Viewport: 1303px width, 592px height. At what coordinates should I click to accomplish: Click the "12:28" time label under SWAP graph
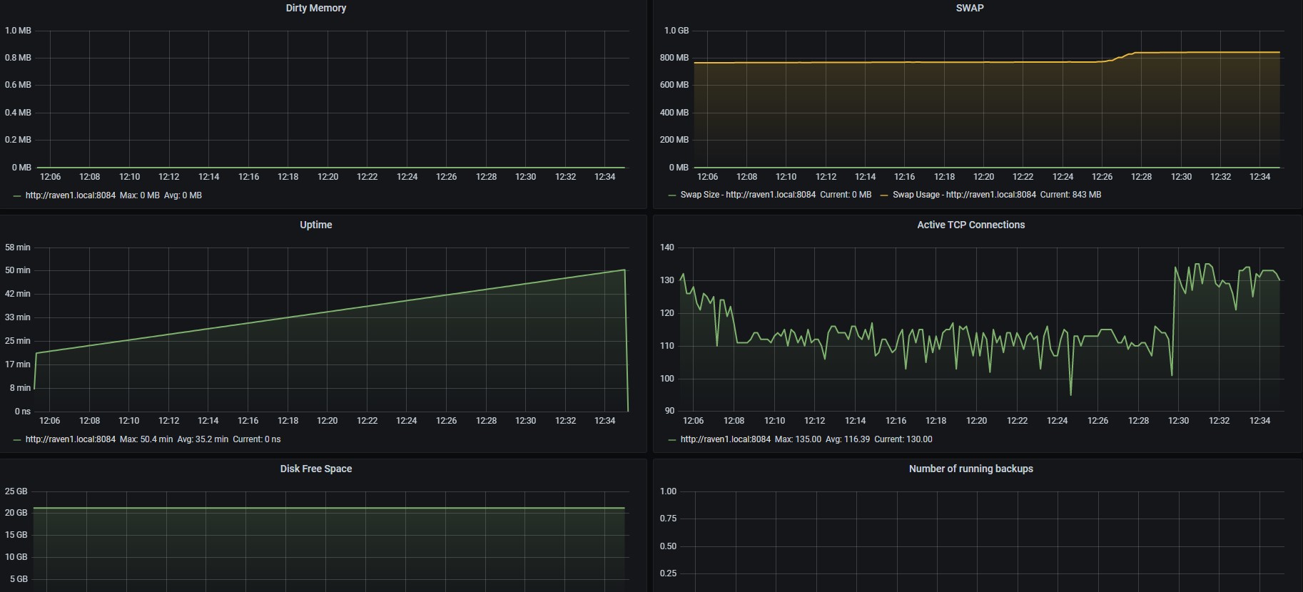point(1142,177)
